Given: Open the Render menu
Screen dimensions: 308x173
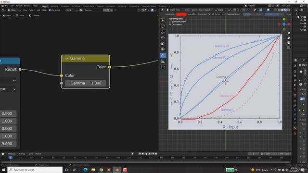Looking at the screenshot, I should click(19, 6).
